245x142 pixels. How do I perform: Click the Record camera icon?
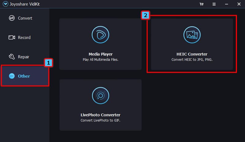point(12,38)
